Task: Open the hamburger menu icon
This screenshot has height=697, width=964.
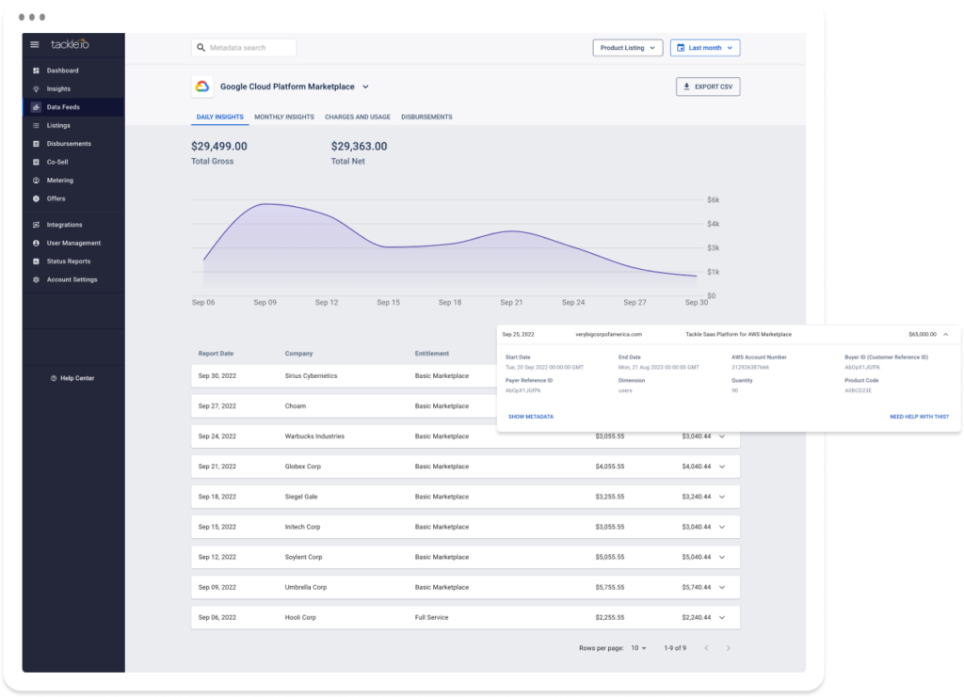Action: 35,44
